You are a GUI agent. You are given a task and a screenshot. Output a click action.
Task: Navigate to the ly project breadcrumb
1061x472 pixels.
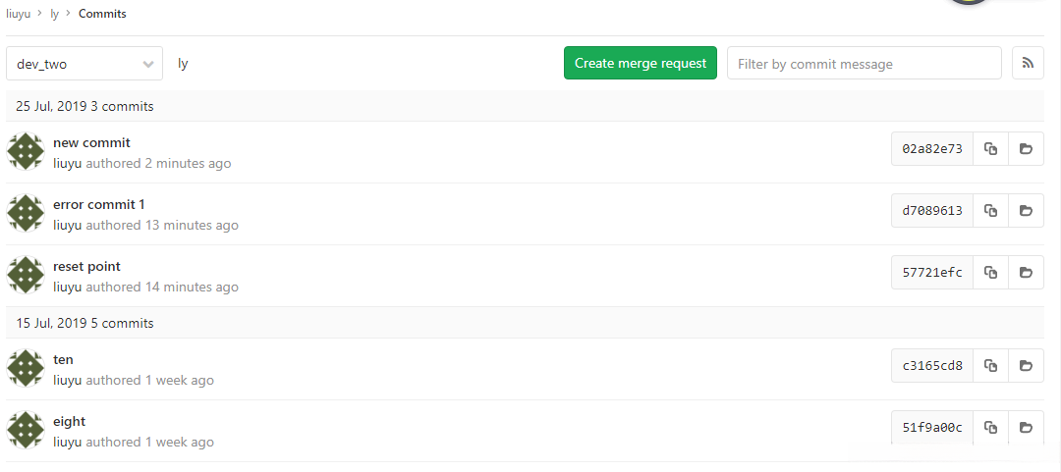pyautogui.click(x=55, y=14)
